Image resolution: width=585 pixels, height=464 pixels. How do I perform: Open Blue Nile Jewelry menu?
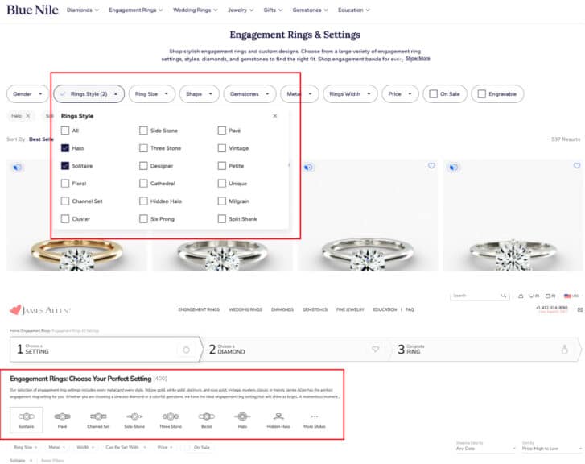click(241, 10)
